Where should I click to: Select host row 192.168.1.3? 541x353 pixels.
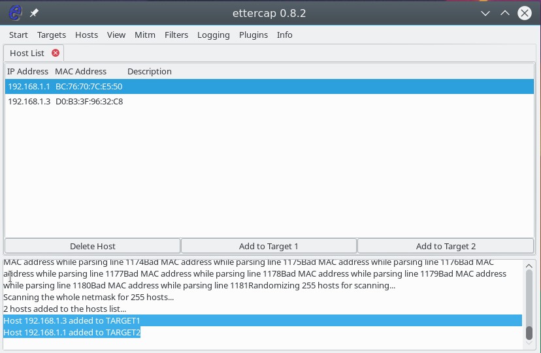coord(269,102)
